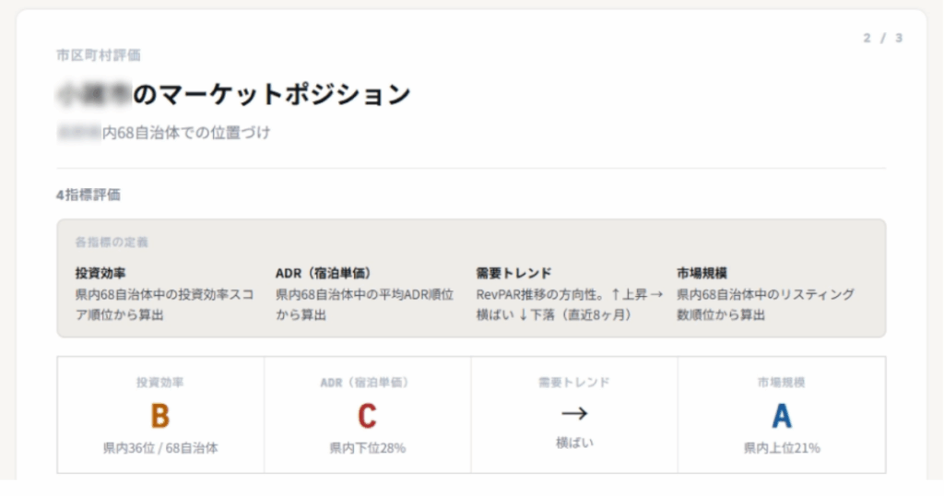Click the 県内36位 / 68自治体 rank text

pos(160,449)
